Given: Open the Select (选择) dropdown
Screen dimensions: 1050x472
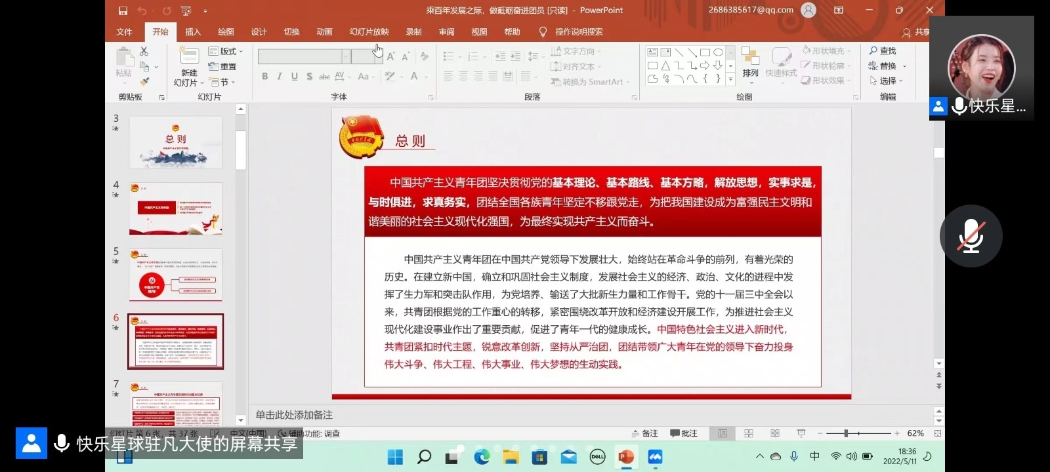Looking at the screenshot, I should pyautogui.click(x=887, y=81).
